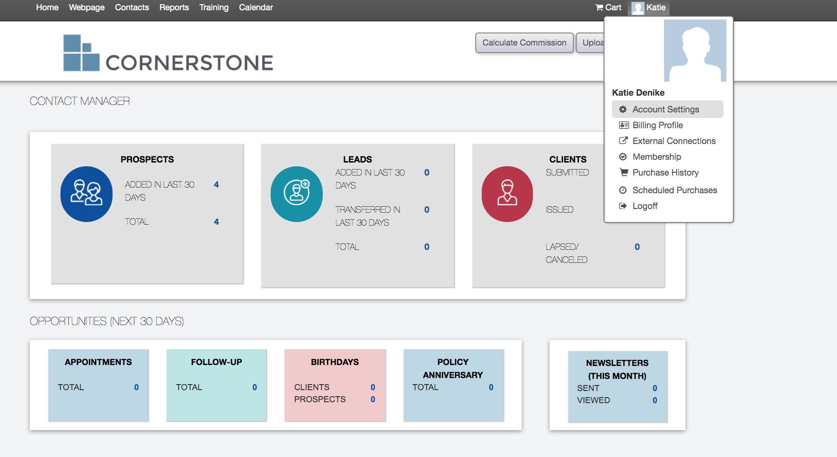Click the Newsletters VIEWED count
Viewport: 837px width, 457px height.
pos(655,400)
